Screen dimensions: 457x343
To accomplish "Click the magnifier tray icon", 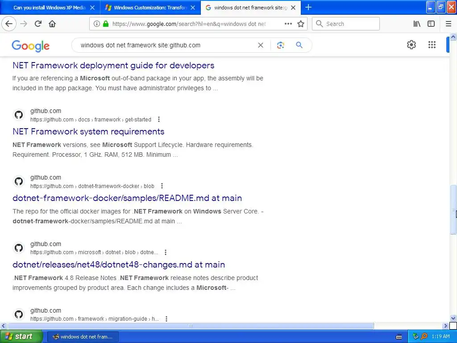I will click(x=424, y=337).
